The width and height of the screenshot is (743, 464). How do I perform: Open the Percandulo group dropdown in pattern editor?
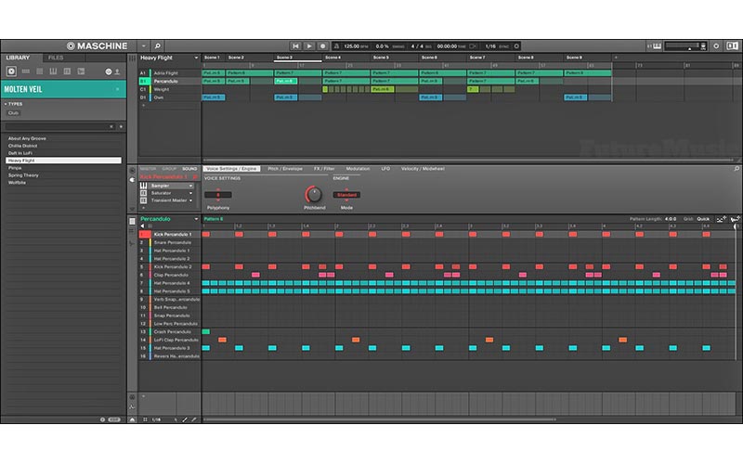pyautogui.click(x=196, y=219)
